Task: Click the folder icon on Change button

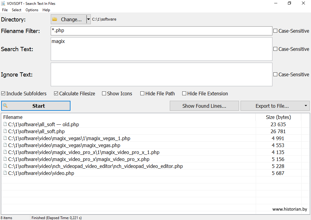Action: coord(55,19)
